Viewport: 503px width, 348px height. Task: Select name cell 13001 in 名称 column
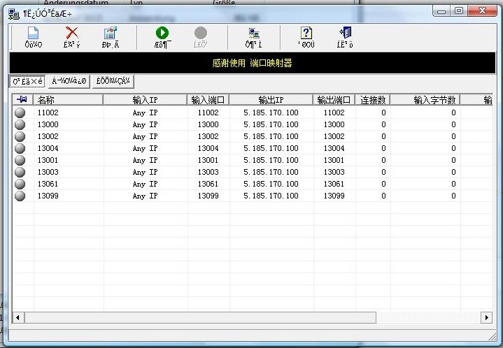tap(48, 160)
